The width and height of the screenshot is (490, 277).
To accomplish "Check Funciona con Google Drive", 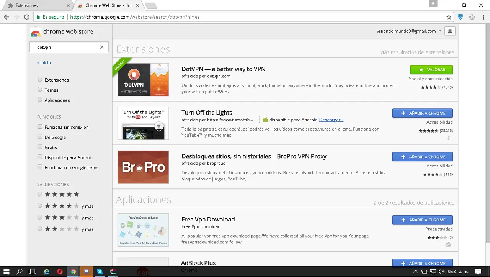I will point(40,167).
